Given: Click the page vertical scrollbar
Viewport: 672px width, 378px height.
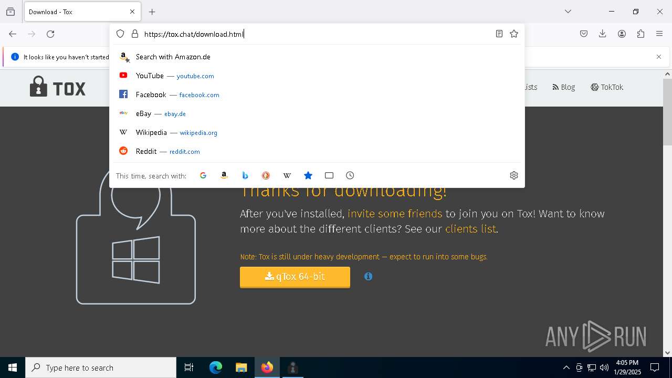Looking at the screenshot, I should point(668,111).
